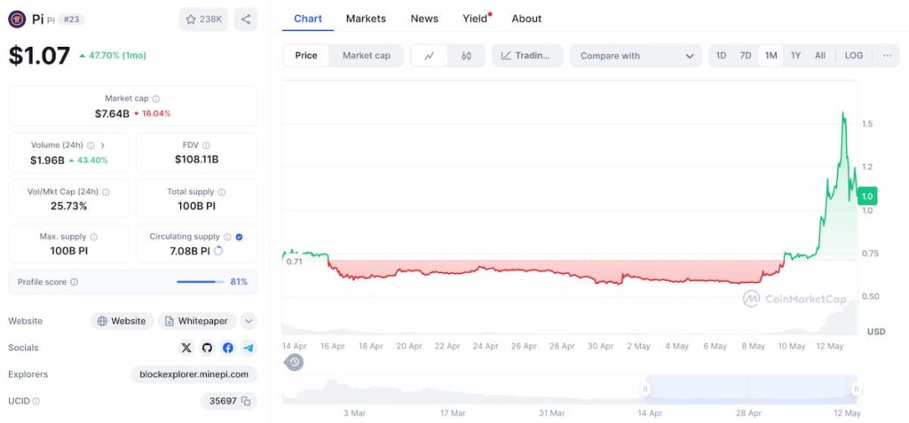Open the Whitepaper link

197,321
